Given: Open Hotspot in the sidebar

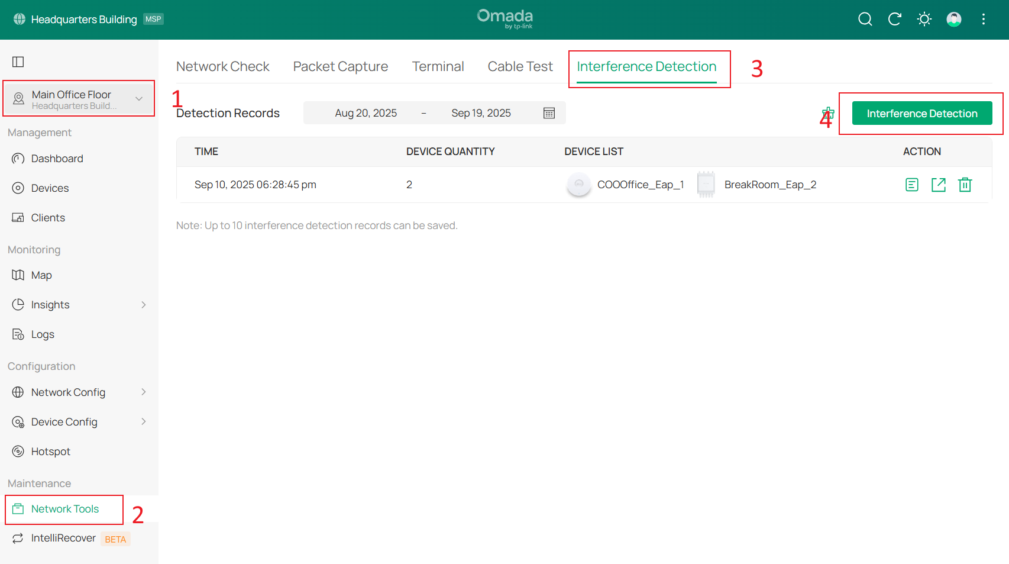Looking at the screenshot, I should click(50, 452).
